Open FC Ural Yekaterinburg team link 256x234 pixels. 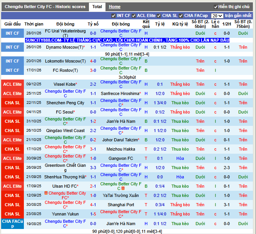[65, 33]
